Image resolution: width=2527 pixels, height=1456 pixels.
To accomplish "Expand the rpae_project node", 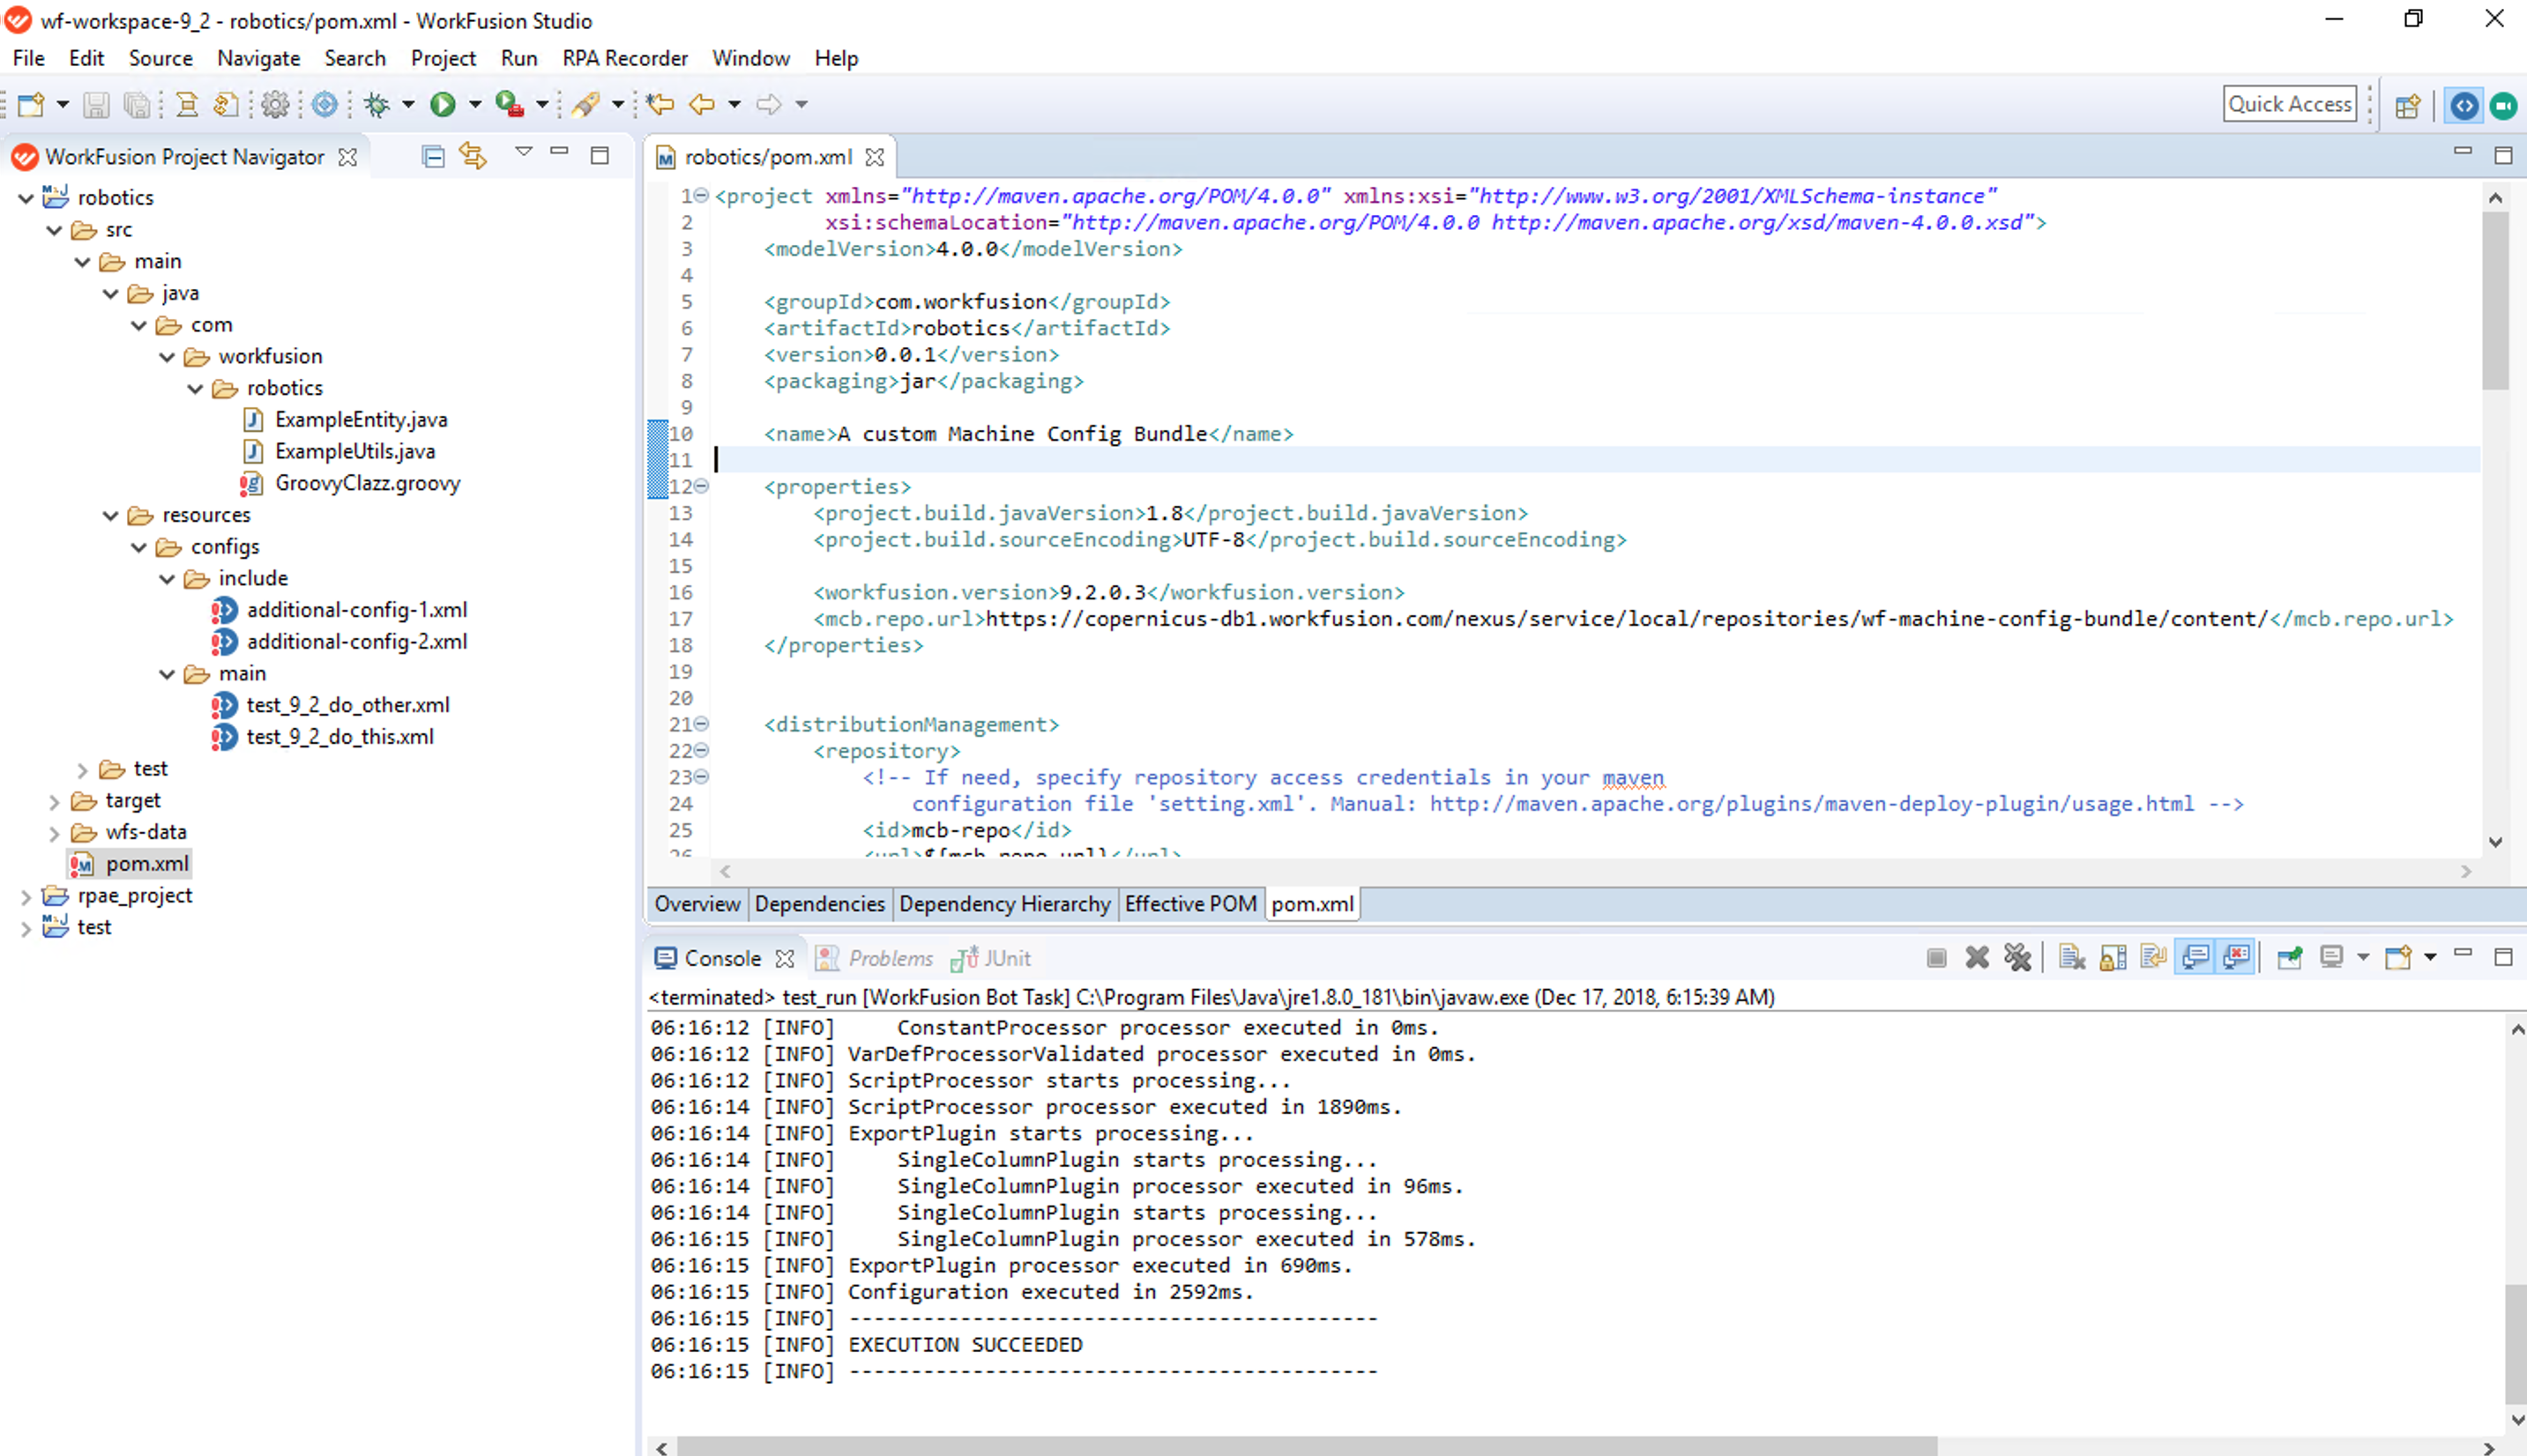I will pos(27,897).
